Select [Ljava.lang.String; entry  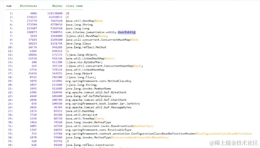click(81, 85)
